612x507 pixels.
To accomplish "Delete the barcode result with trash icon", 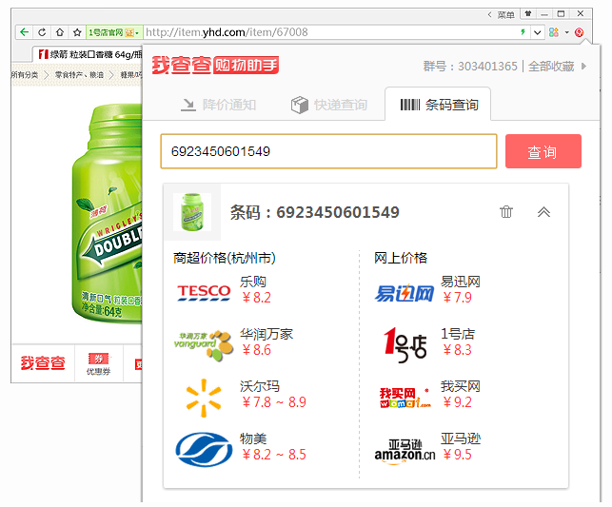I will click(x=506, y=212).
